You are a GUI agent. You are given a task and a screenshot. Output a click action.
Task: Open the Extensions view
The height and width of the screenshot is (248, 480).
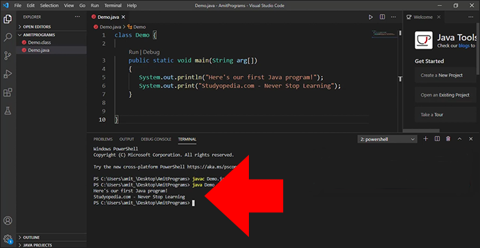click(8, 92)
